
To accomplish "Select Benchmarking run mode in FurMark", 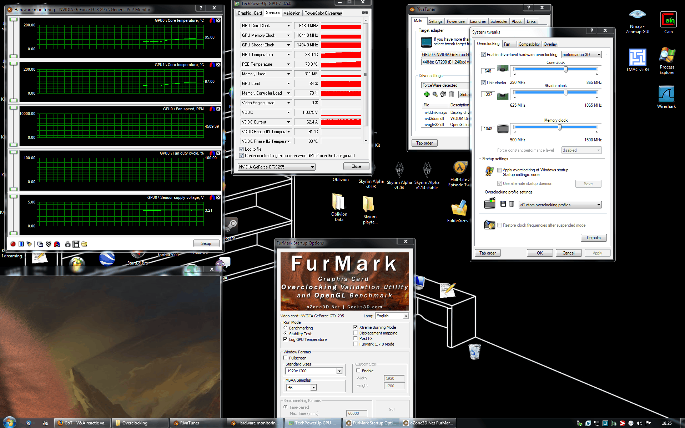I will click(x=286, y=328).
